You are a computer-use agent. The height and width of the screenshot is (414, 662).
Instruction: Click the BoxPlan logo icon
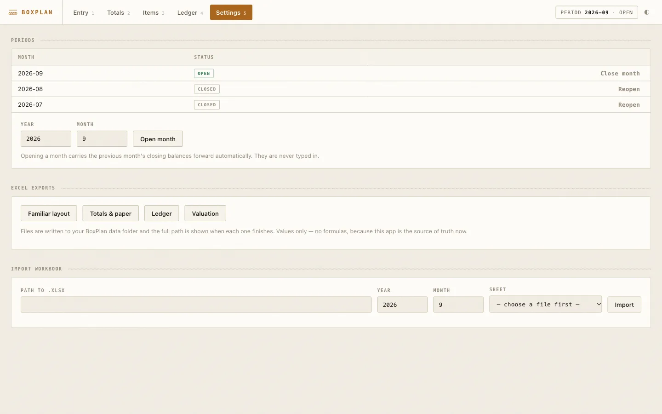tap(13, 12)
